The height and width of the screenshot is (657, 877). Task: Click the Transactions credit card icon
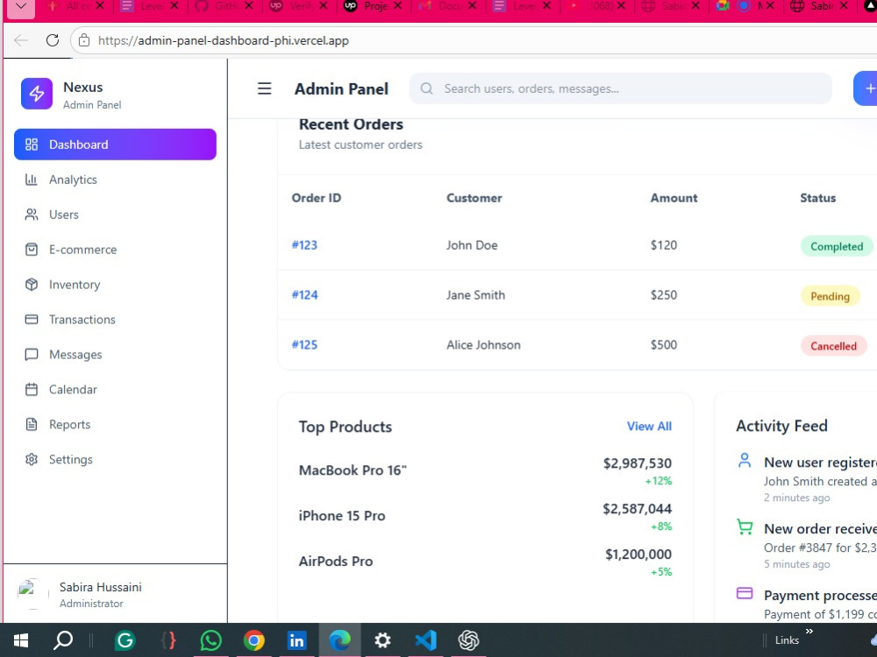pyautogui.click(x=32, y=320)
